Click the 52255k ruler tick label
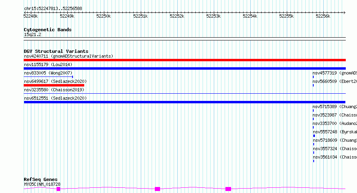The image size is (357, 193). [x=286, y=16]
